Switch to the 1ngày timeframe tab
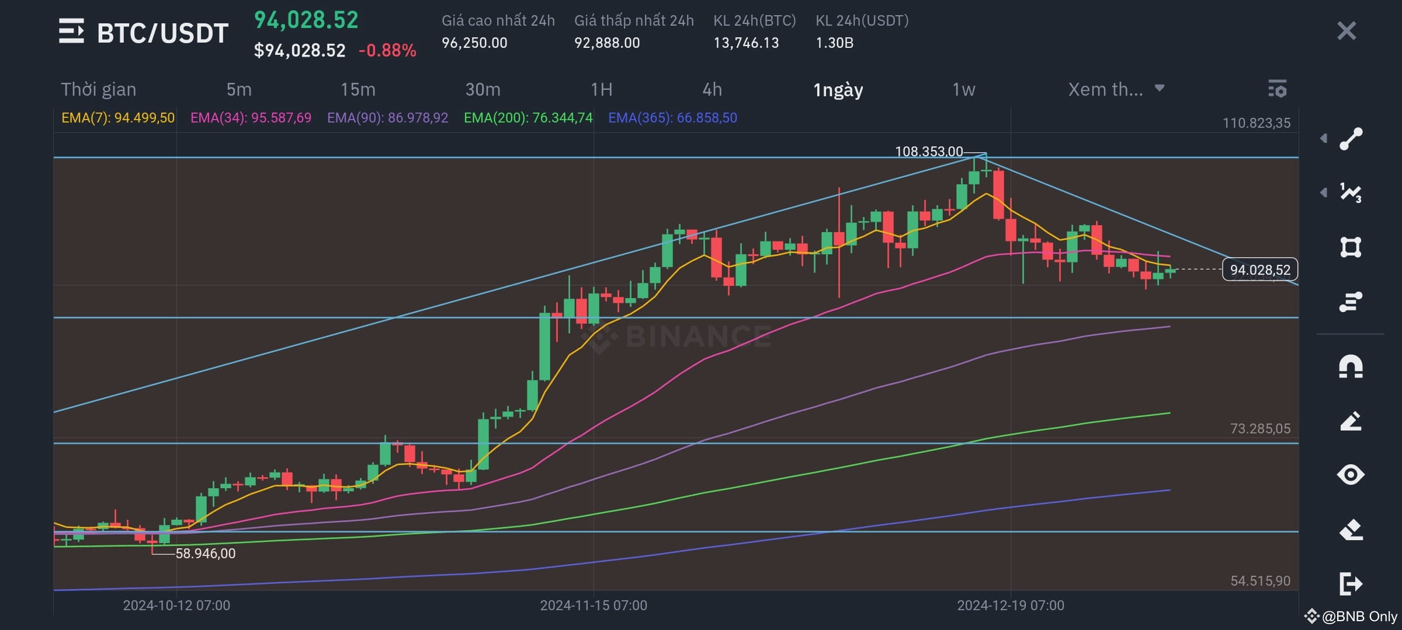The height and width of the screenshot is (630, 1402). coord(838,90)
